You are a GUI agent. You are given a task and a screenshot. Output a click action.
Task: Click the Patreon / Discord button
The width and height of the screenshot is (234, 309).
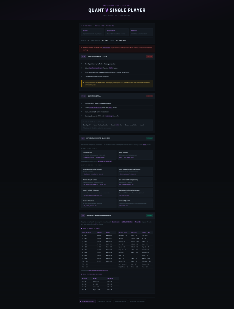105,301
